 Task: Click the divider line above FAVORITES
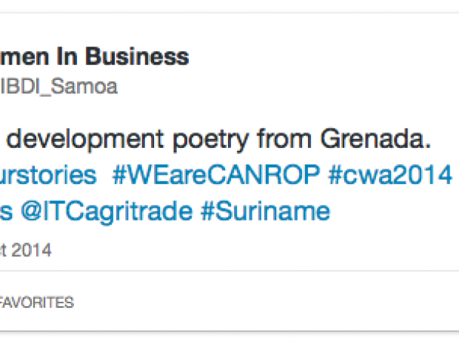pyautogui.click(x=222, y=271)
